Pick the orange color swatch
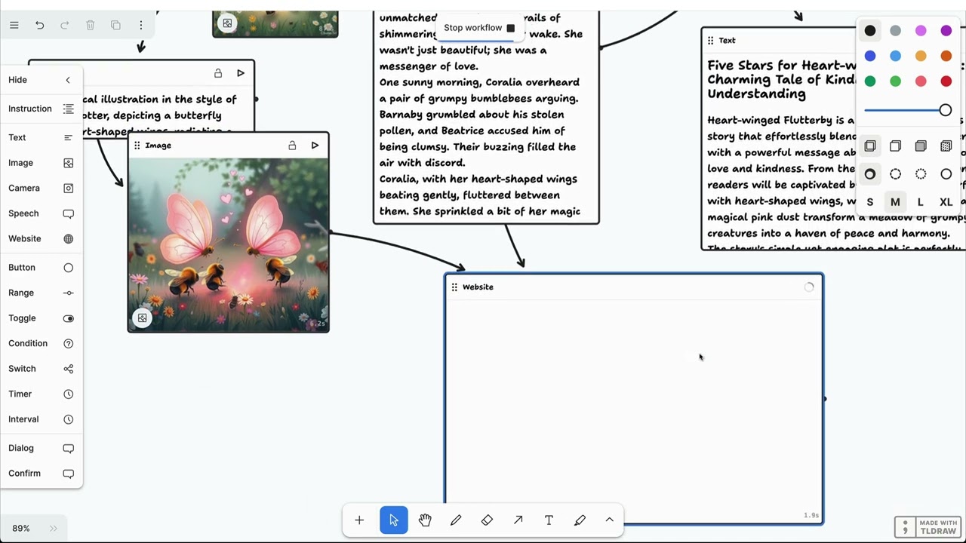 946,56
